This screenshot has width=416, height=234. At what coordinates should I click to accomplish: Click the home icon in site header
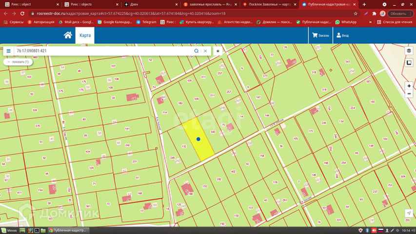(x=68, y=35)
